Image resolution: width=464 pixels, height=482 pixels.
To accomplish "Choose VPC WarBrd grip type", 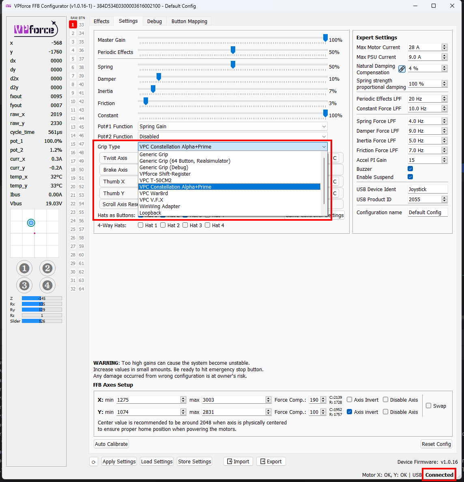I will 229,194.
